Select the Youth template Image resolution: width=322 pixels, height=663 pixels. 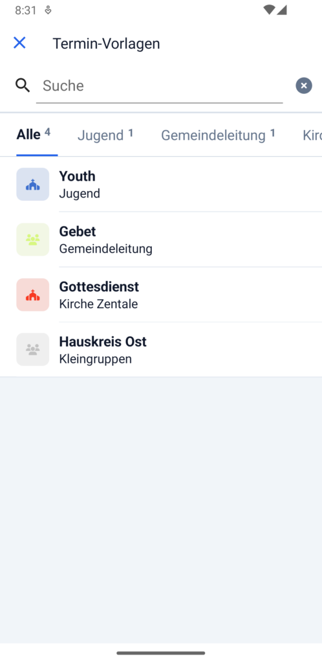pyautogui.click(x=161, y=185)
